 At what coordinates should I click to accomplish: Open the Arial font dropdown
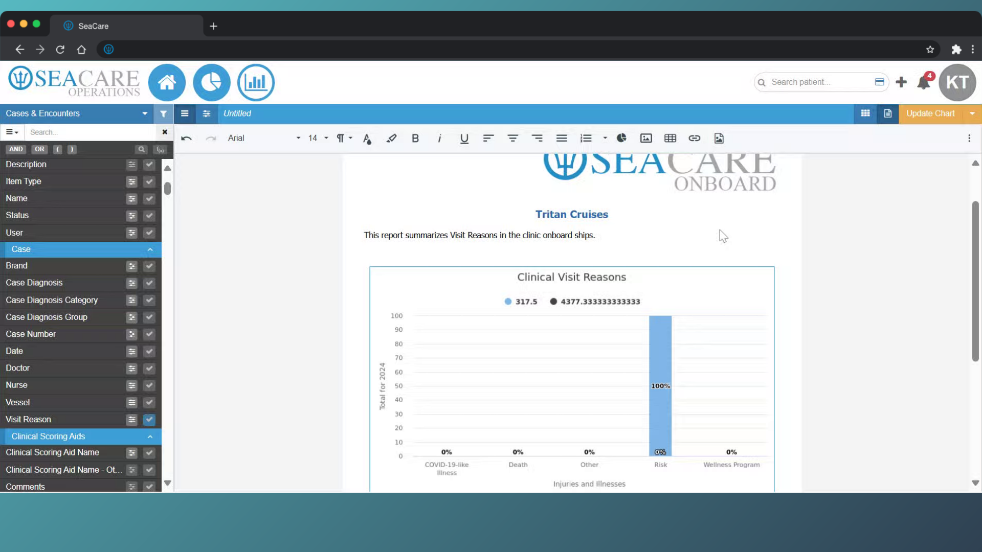[x=264, y=139]
